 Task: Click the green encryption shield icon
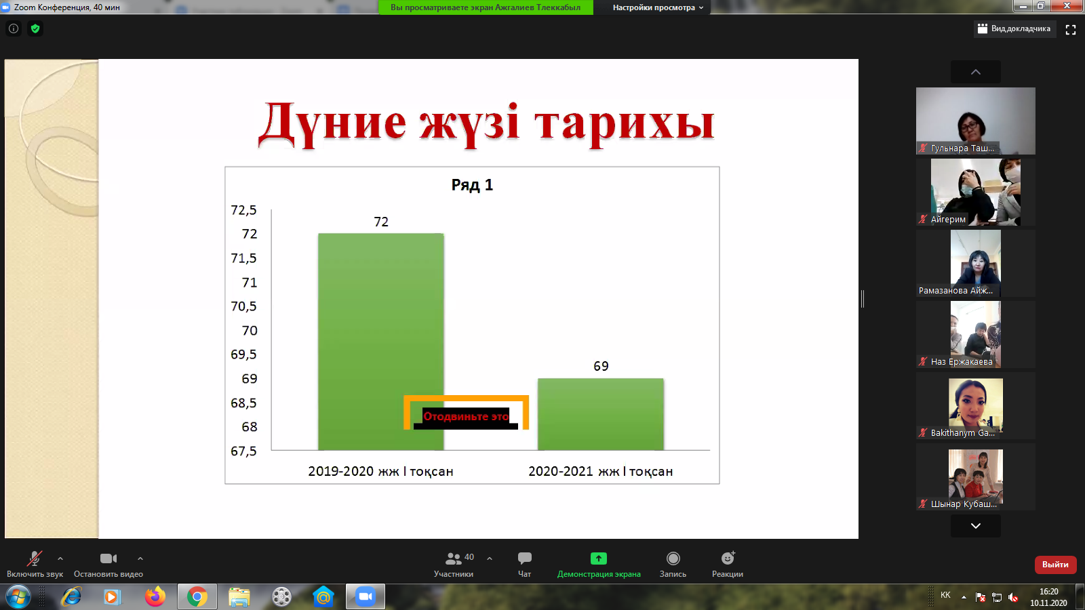click(35, 28)
